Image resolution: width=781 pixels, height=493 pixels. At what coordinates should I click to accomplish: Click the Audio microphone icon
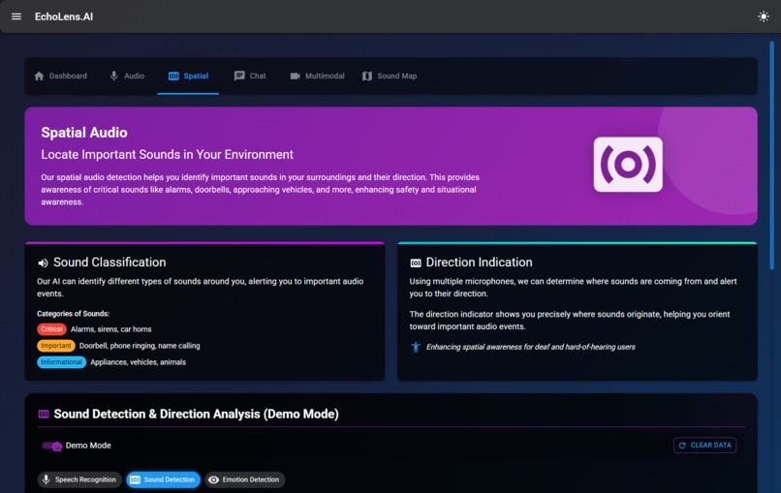[x=113, y=76]
